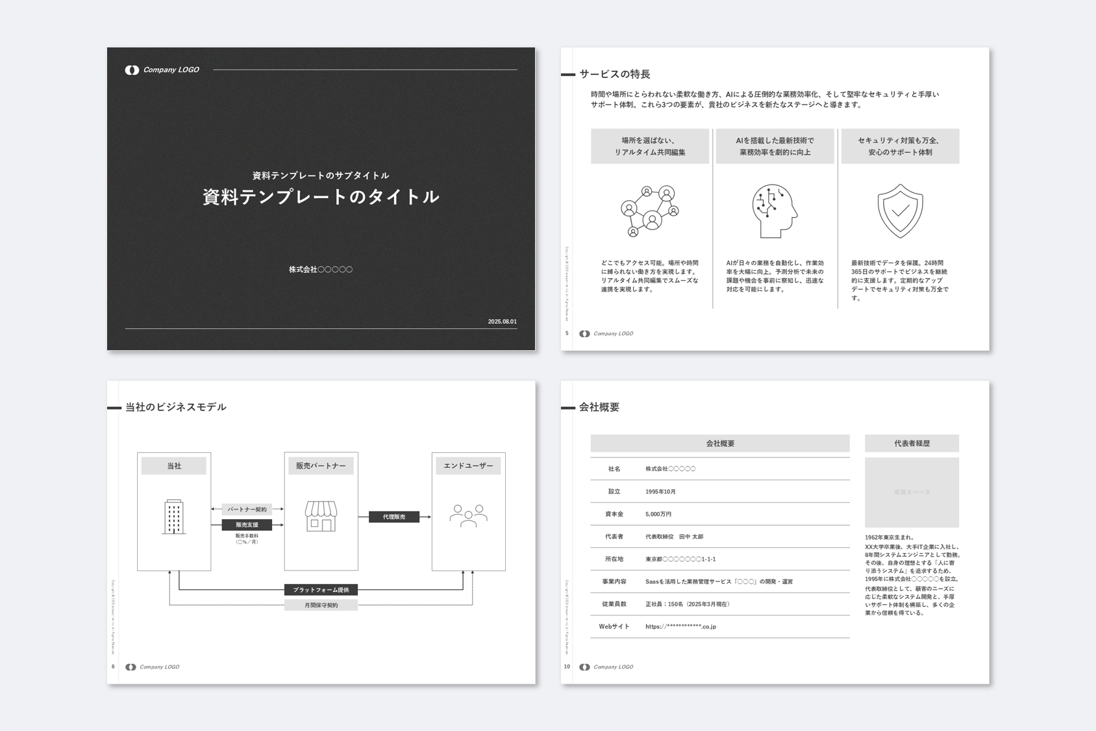The image size is (1096, 731).
Task: Click page number 5
Action: click(567, 334)
